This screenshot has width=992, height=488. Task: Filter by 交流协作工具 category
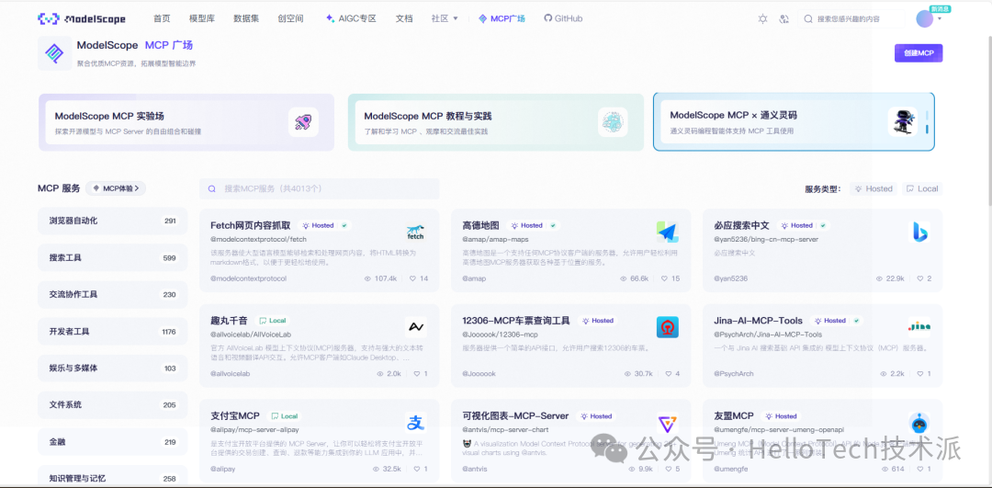[x=113, y=294]
